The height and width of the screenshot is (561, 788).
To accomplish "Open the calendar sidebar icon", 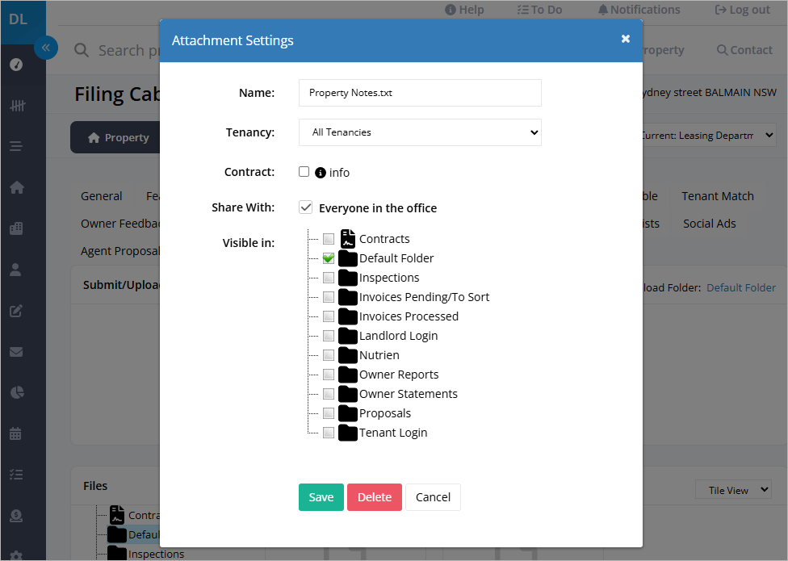I will [15, 433].
